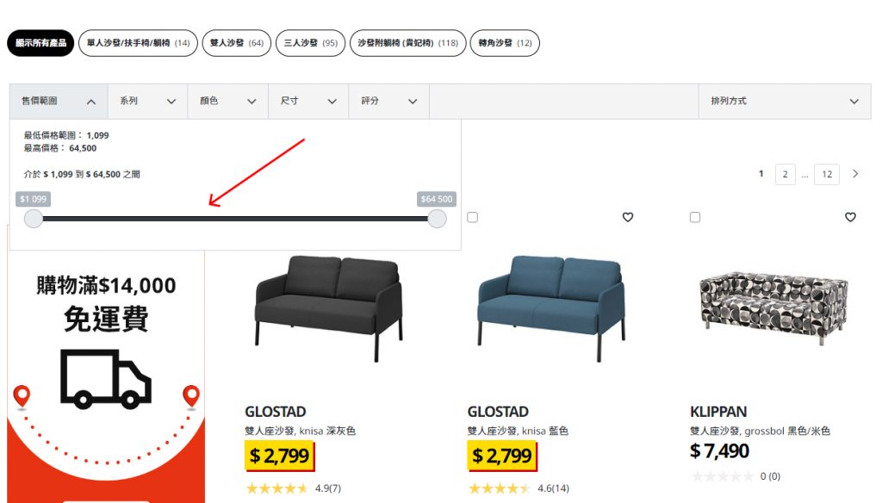Expand the 尺寸 size filter
Viewport: 882px width, 503px height.
point(308,102)
